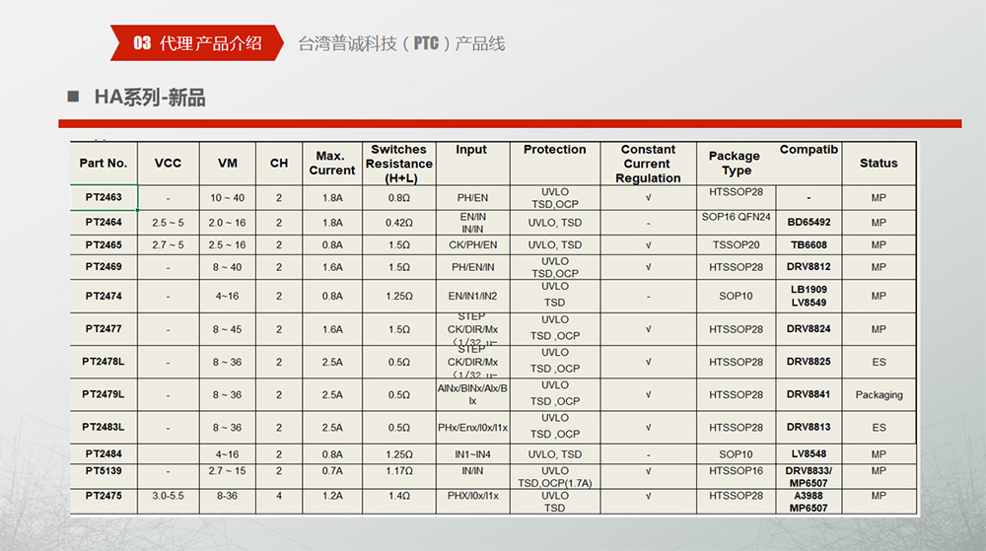Select the 'CH' column header
Image resolution: width=986 pixels, height=551 pixels.
coord(279,164)
